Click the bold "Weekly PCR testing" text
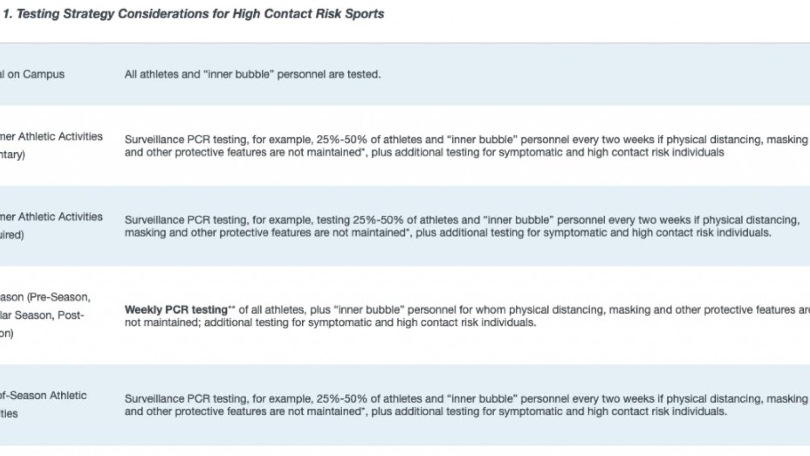810x456 pixels. [x=176, y=310]
